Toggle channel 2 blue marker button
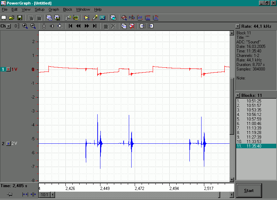The height and width of the screenshot is (200, 277). (8, 143)
